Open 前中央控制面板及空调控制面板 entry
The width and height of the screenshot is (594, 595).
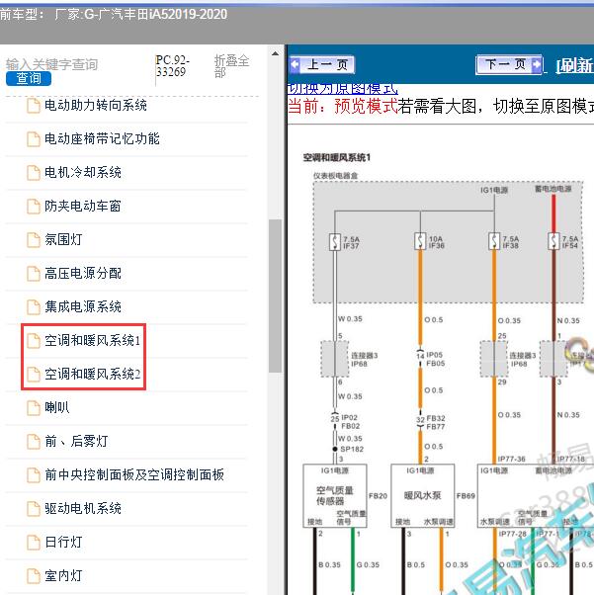coord(134,474)
